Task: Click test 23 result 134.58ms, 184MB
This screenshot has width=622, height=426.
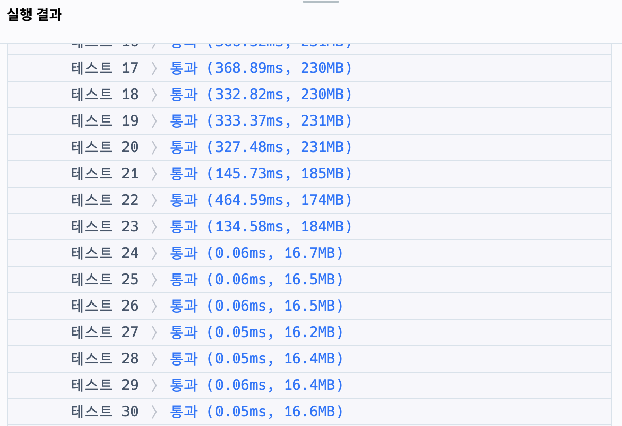Action: pos(261,226)
